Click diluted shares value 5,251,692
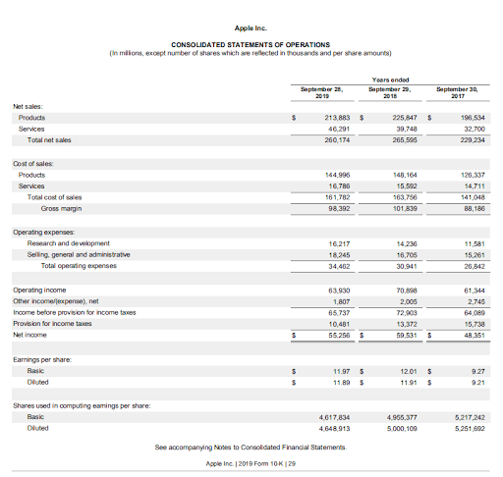Viewport: 503px width, 477px height. (470, 429)
